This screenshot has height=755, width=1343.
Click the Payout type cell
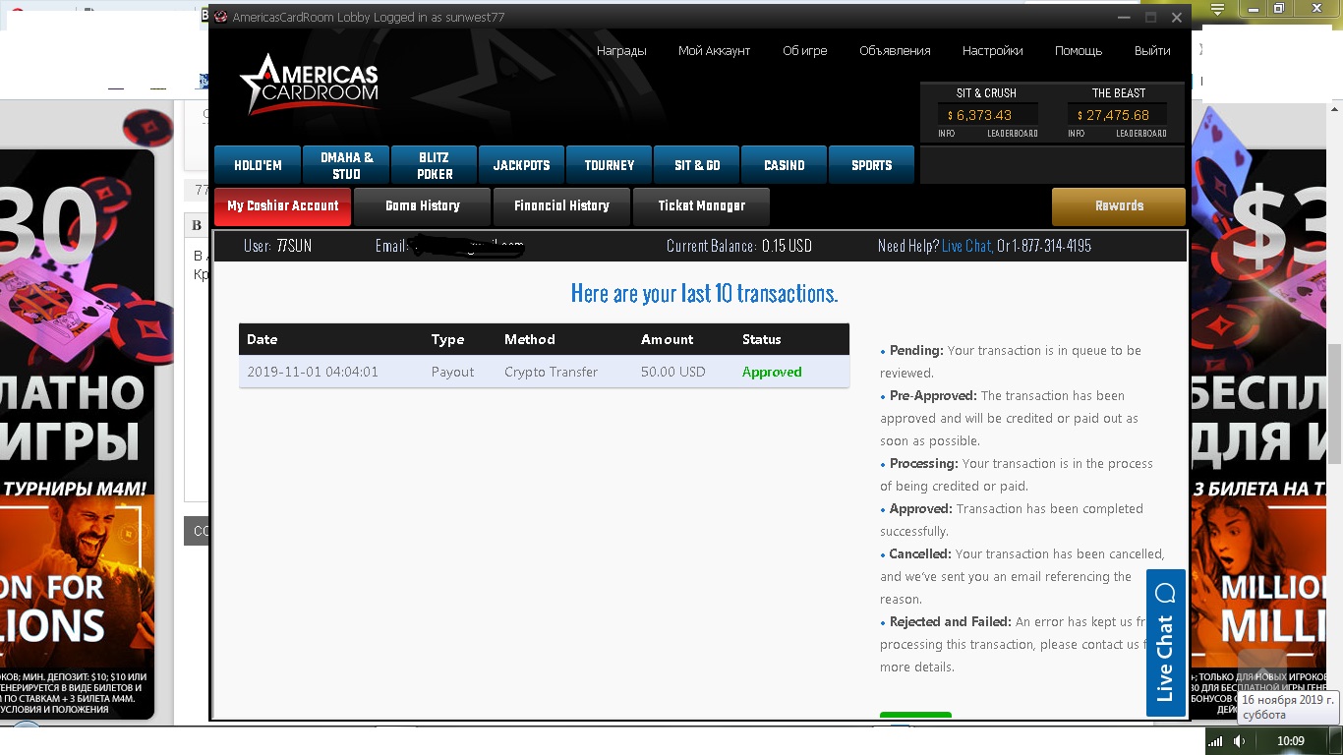click(452, 372)
